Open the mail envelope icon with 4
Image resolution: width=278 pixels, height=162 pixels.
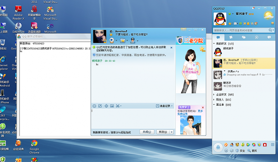tap(236, 24)
